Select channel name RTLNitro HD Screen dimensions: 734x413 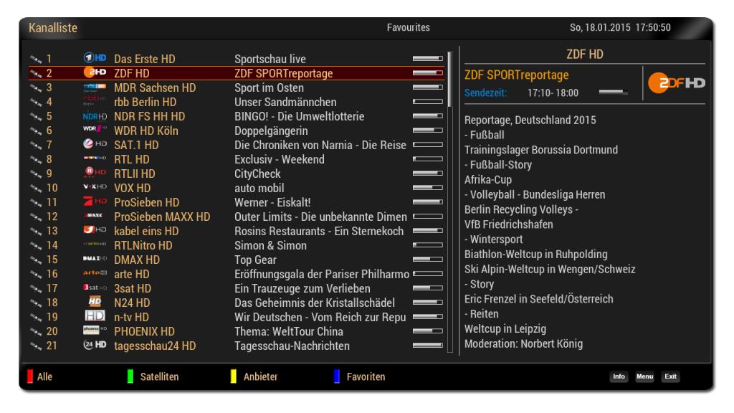click(x=143, y=245)
